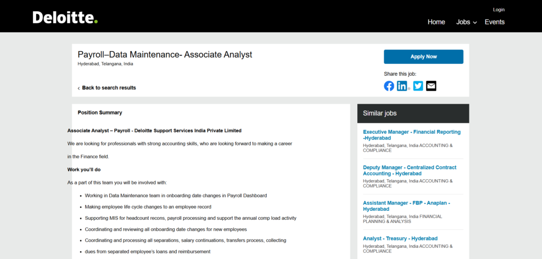This screenshot has width=542, height=259.
Task: Open the Events page
Action: (x=494, y=22)
